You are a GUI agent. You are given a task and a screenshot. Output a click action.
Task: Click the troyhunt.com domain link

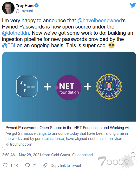pos(21,144)
